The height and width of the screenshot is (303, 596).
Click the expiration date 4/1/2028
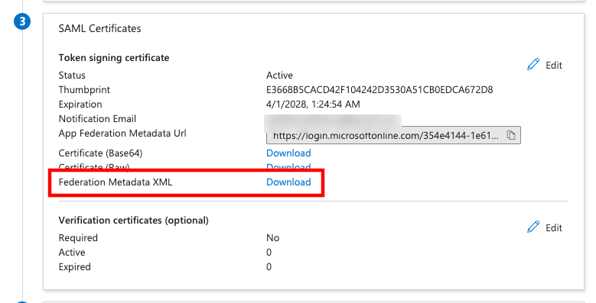click(x=313, y=105)
